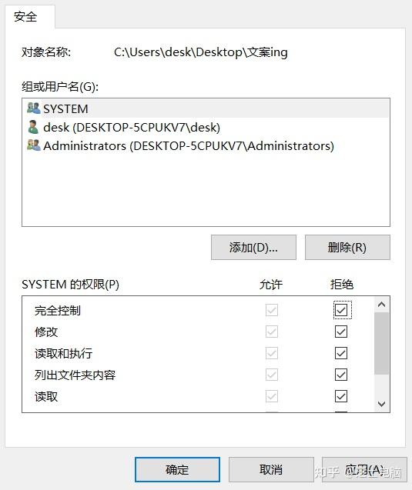Click the Administrators group icon
This screenshot has height=490, width=412.
coord(33,145)
